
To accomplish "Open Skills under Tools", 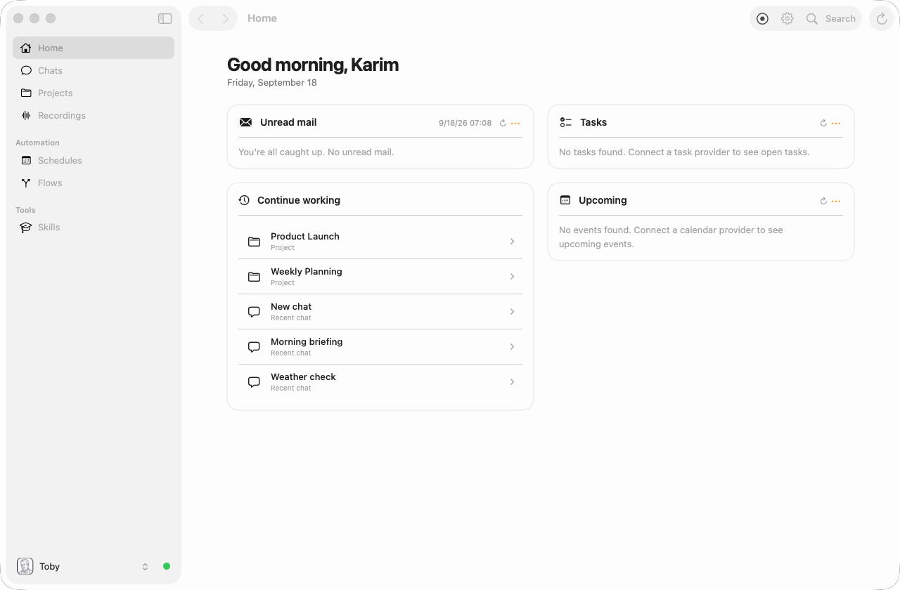I will coord(94,227).
